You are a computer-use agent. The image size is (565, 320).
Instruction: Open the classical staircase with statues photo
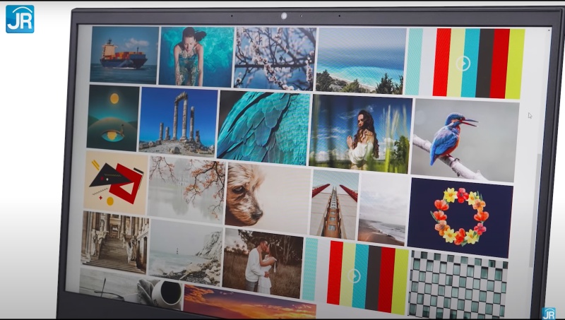(114, 242)
